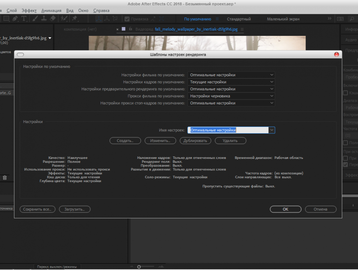Screen dimensions: 358x270
Task: Choose the Local Axis mode icon
Action: point(99,19)
